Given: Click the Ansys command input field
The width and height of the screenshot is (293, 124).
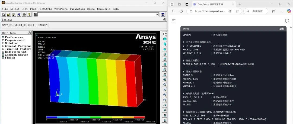Looking at the screenshot, I should [97, 15].
